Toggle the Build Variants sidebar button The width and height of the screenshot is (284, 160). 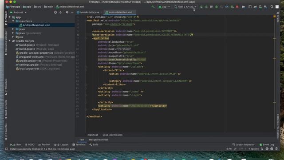click(x=6, y=109)
